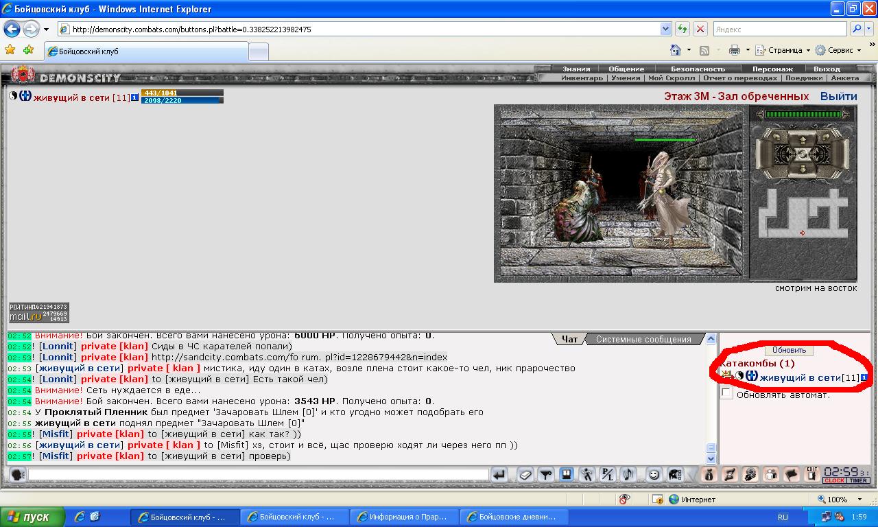The width and height of the screenshot is (878, 527).
Task: Open the search provider dropdown arrow
Action: (869, 30)
